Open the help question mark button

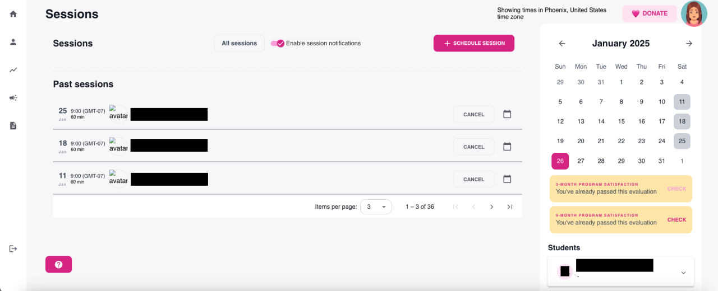tap(58, 264)
